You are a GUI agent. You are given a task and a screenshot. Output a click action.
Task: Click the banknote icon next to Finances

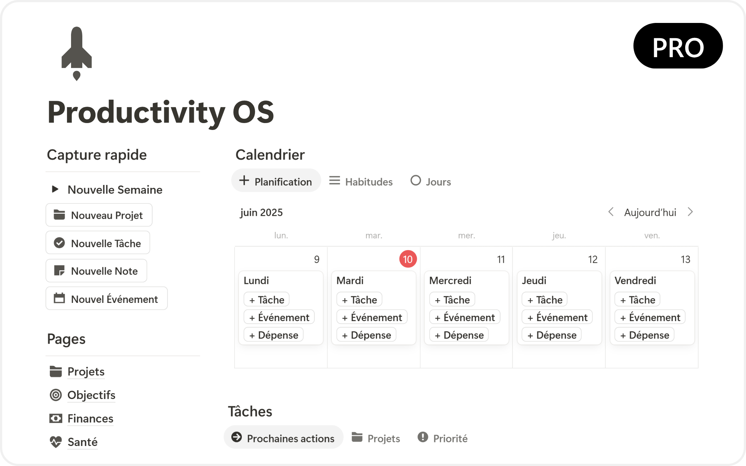(56, 419)
